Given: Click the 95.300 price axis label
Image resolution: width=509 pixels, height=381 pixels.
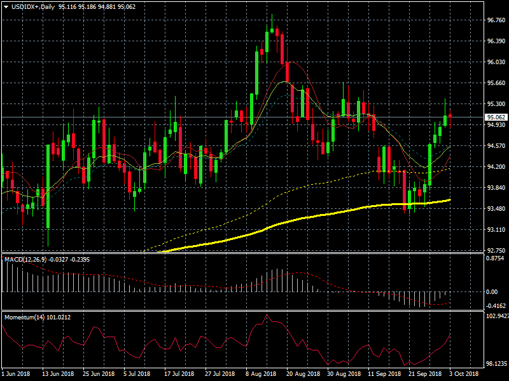Looking at the screenshot, I should [495, 104].
